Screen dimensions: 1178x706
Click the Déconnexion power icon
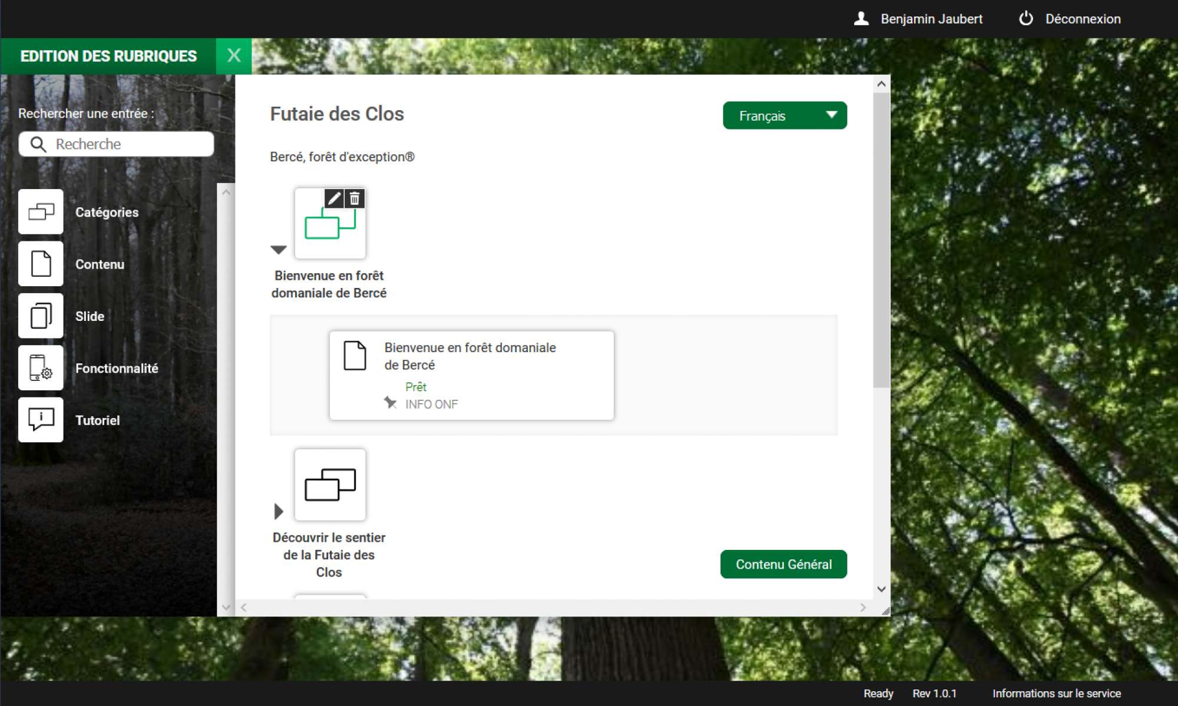(x=1026, y=19)
